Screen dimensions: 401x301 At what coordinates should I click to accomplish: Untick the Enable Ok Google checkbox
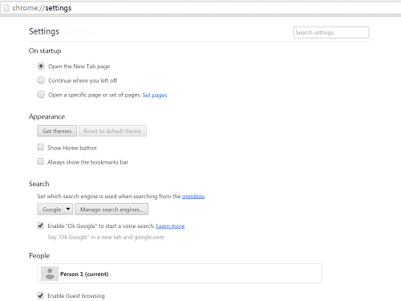[x=41, y=226]
